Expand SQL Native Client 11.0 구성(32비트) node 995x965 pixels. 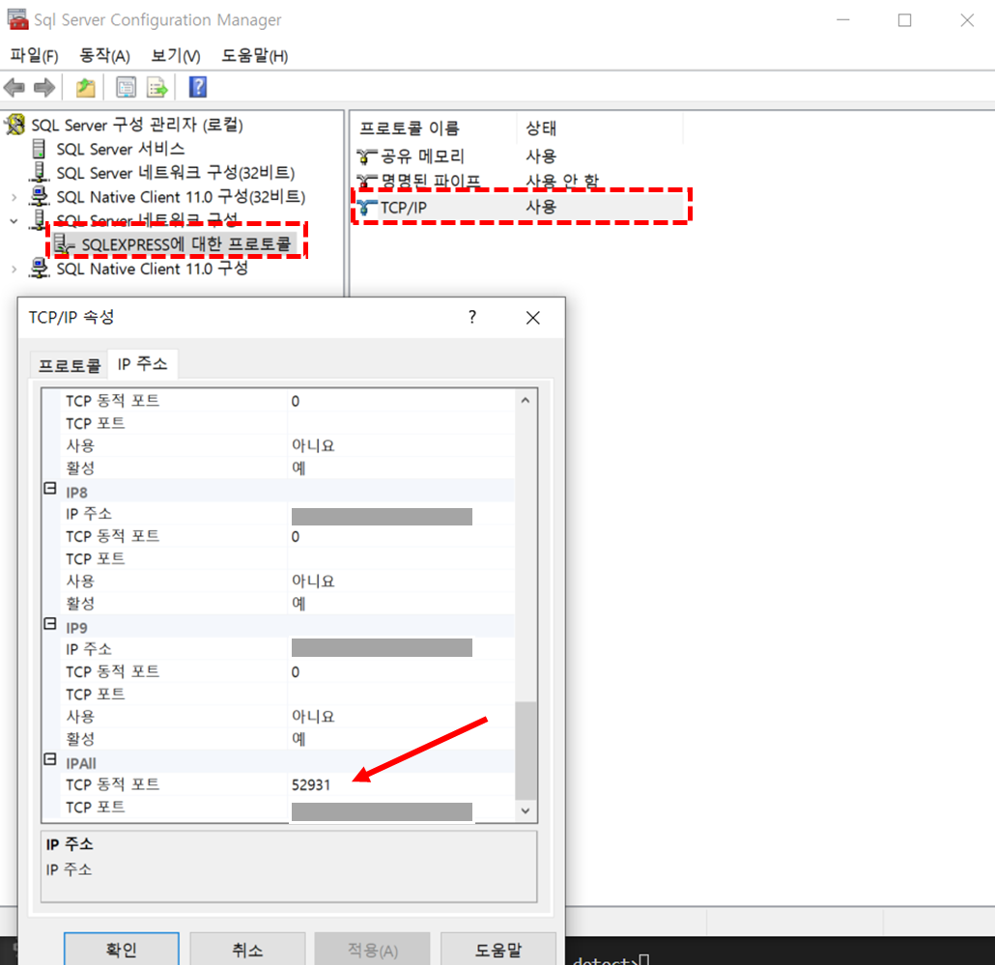[x=14, y=197]
